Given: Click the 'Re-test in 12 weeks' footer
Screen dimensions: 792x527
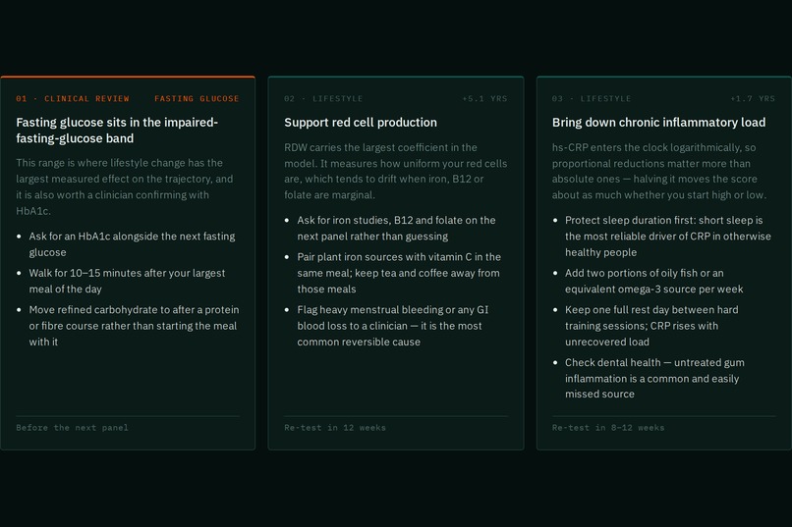Looking at the screenshot, I should click(x=335, y=428).
